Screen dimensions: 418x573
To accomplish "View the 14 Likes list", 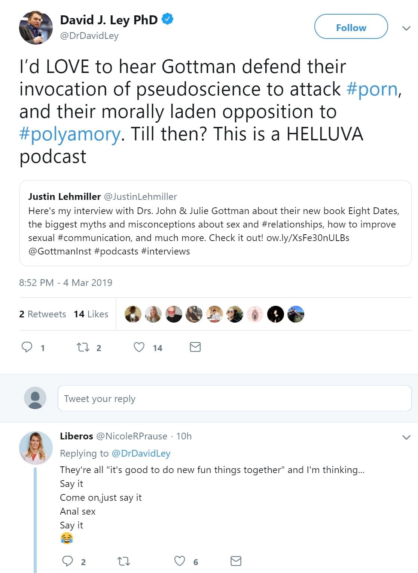I will [91, 314].
